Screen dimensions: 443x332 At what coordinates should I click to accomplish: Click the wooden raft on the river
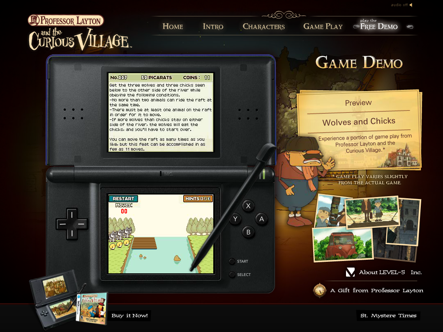point(144,243)
